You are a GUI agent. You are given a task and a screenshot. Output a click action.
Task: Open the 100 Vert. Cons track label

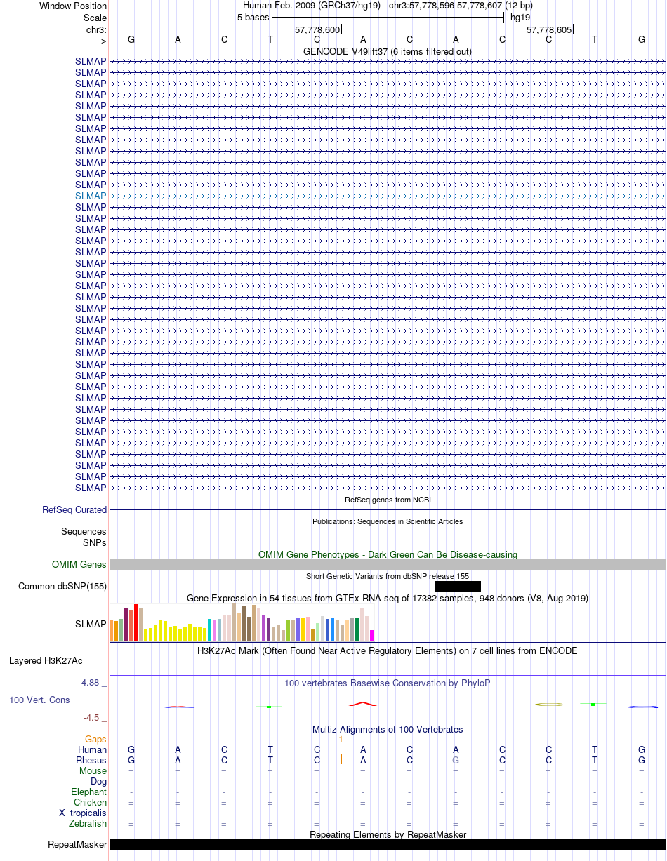click(x=40, y=700)
